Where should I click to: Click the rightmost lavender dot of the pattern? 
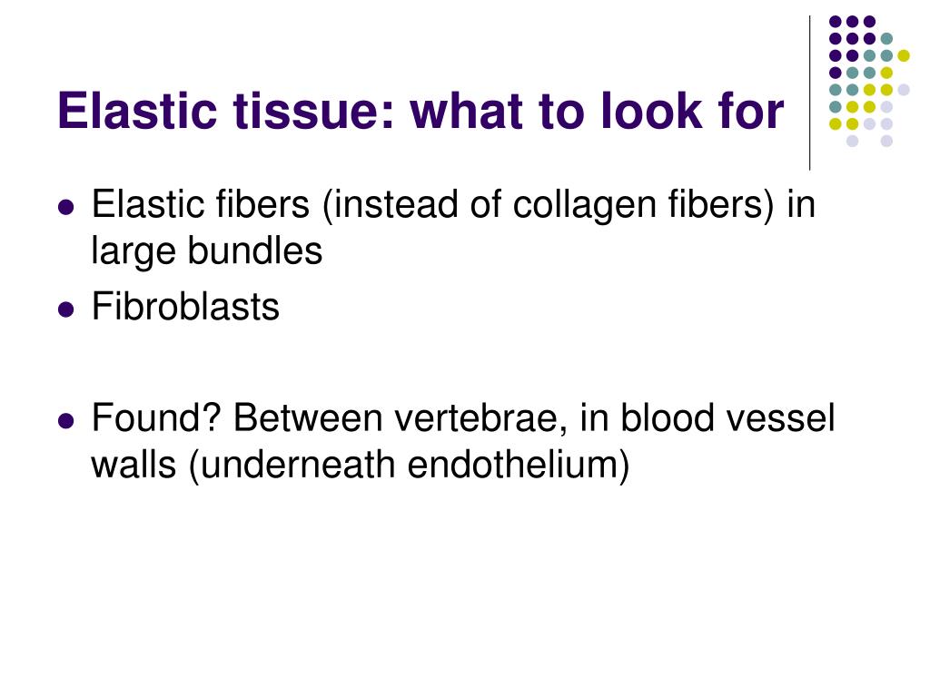[x=904, y=90]
